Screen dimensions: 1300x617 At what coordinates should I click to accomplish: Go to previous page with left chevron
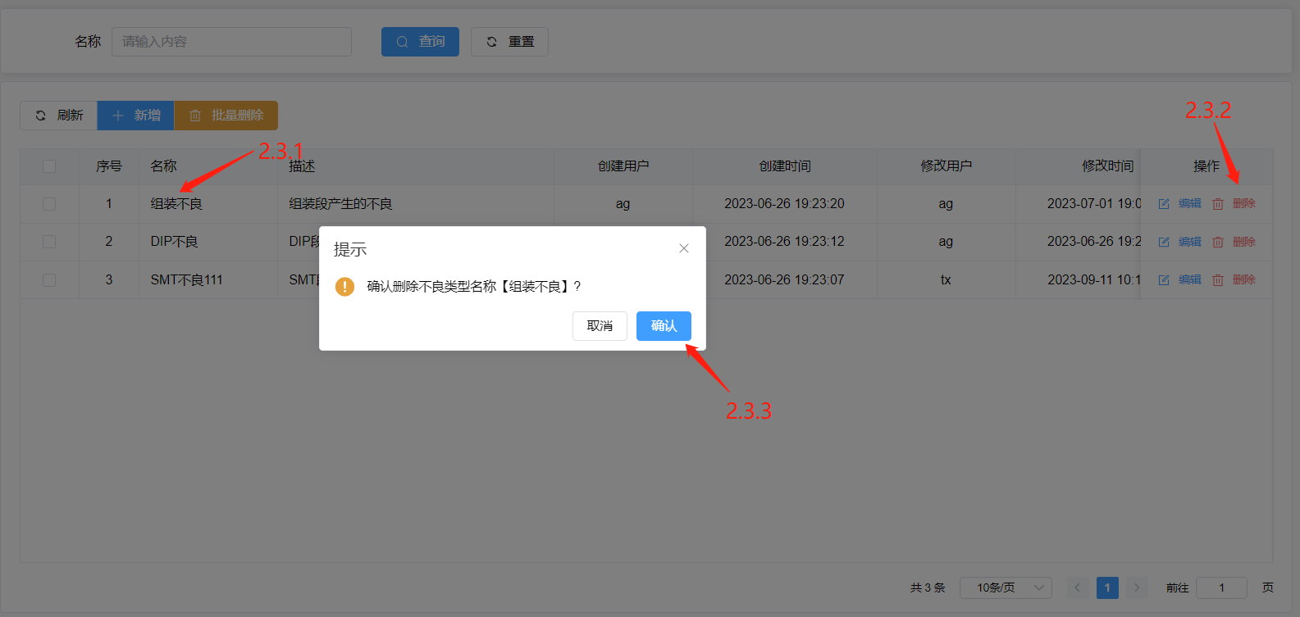point(1077,588)
